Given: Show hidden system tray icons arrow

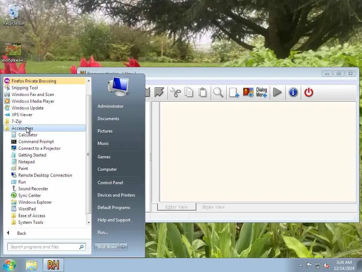Looking at the screenshot, I should [x=300, y=265].
